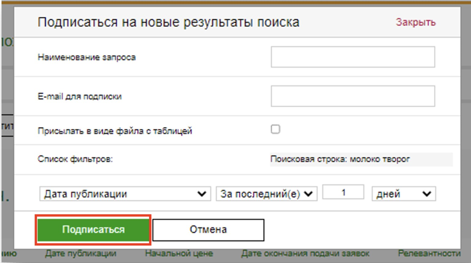Click the Закрыть link in dialog header
Screen dimensions: 471x263
415,22
